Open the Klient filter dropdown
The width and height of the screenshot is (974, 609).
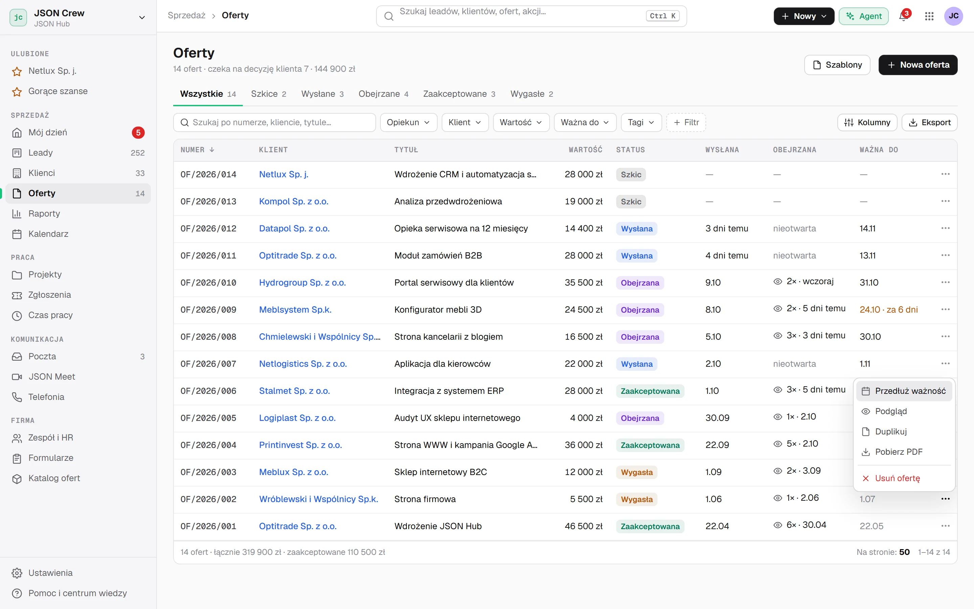(465, 122)
